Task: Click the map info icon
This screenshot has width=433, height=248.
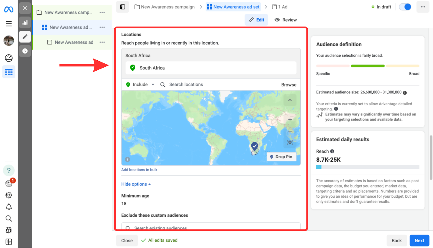Action: click(x=127, y=159)
